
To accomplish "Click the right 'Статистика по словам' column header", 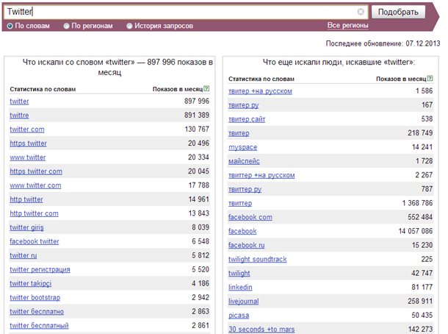I will pyautogui.click(x=261, y=79).
